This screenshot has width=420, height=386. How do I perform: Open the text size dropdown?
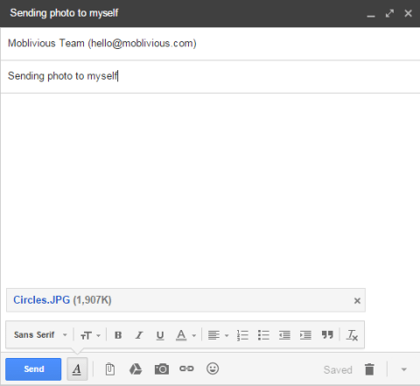coord(90,335)
